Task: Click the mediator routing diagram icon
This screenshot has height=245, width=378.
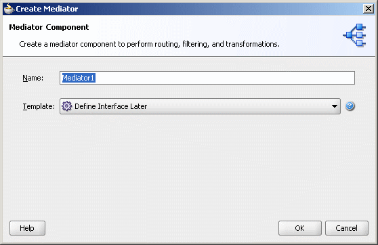Action: tap(354, 35)
